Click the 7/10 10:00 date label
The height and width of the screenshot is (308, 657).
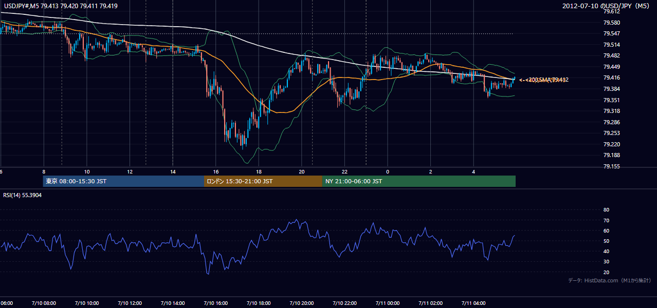[x=87, y=303]
